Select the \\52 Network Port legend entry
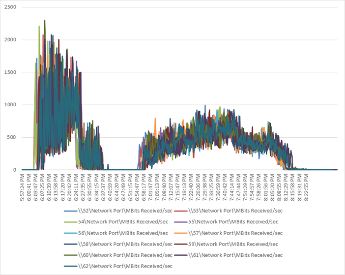The image size is (345, 275). coord(118,211)
